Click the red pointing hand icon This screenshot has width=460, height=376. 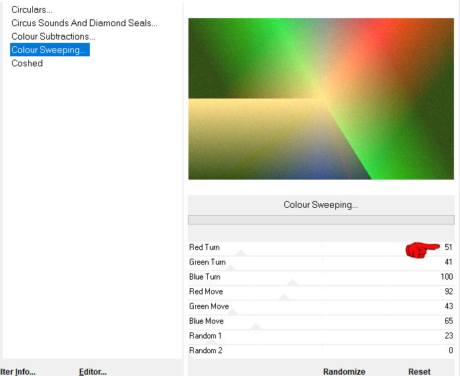pos(422,249)
